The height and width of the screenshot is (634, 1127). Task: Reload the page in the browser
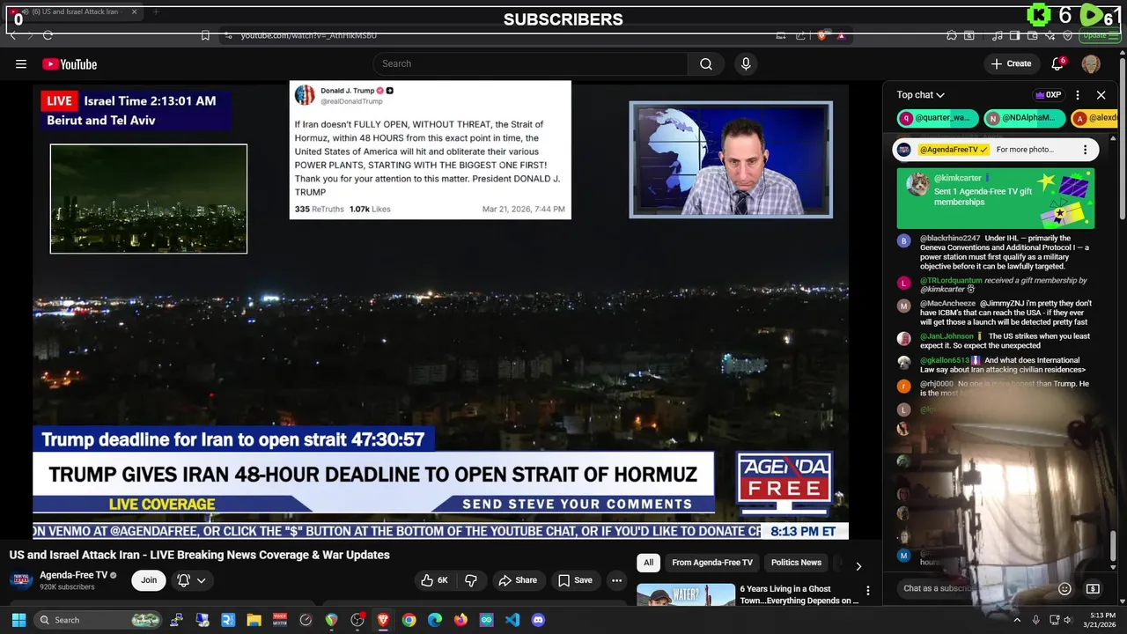pyautogui.click(x=48, y=35)
